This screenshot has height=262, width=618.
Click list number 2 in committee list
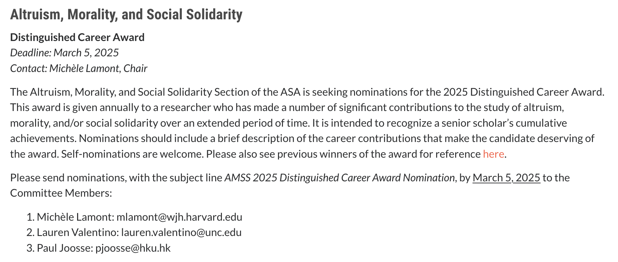pos(30,232)
